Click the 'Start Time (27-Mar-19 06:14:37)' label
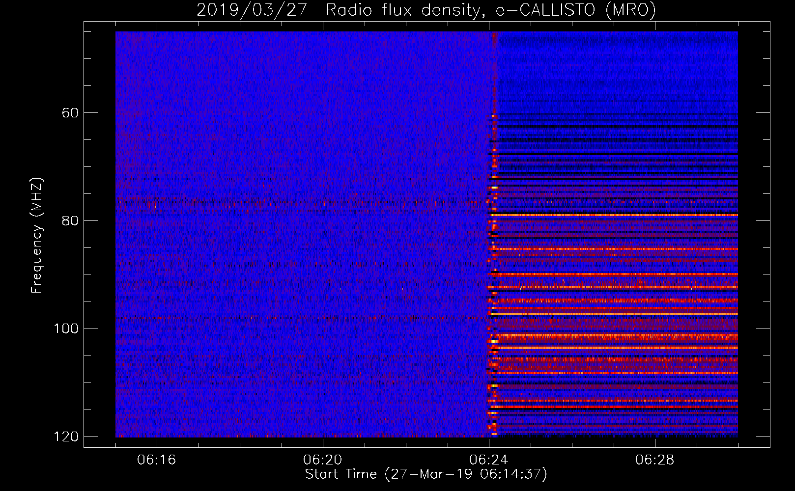The width and height of the screenshot is (795, 491). coord(426,474)
